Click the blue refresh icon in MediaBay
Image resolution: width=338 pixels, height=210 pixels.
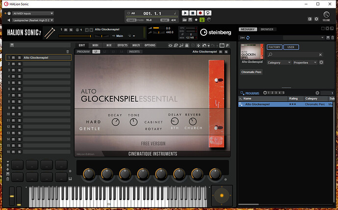(248, 38)
